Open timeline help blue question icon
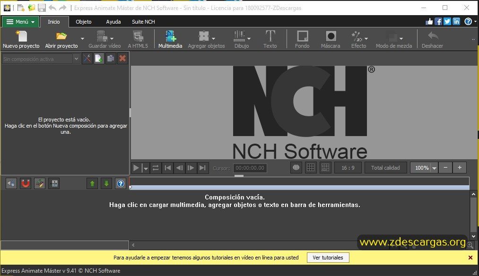The height and width of the screenshot is (276, 479). tap(121, 183)
